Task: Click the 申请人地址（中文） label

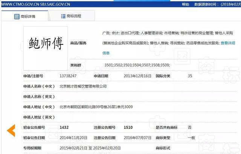Action: pos(39,107)
